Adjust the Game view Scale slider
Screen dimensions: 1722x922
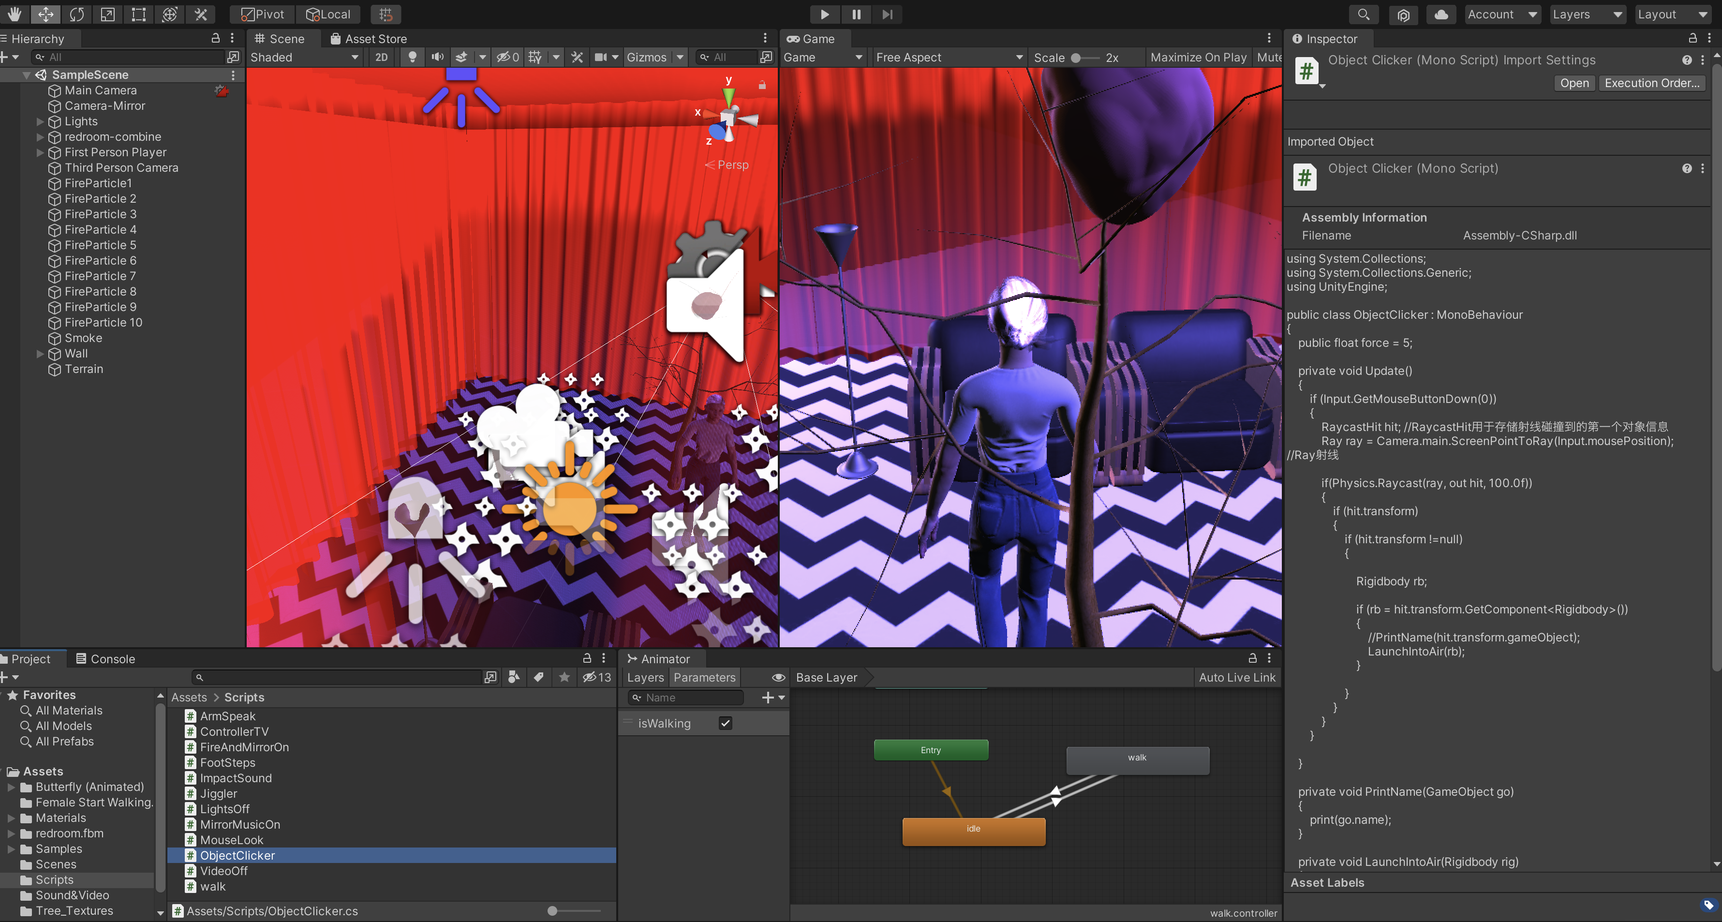[1076, 58]
